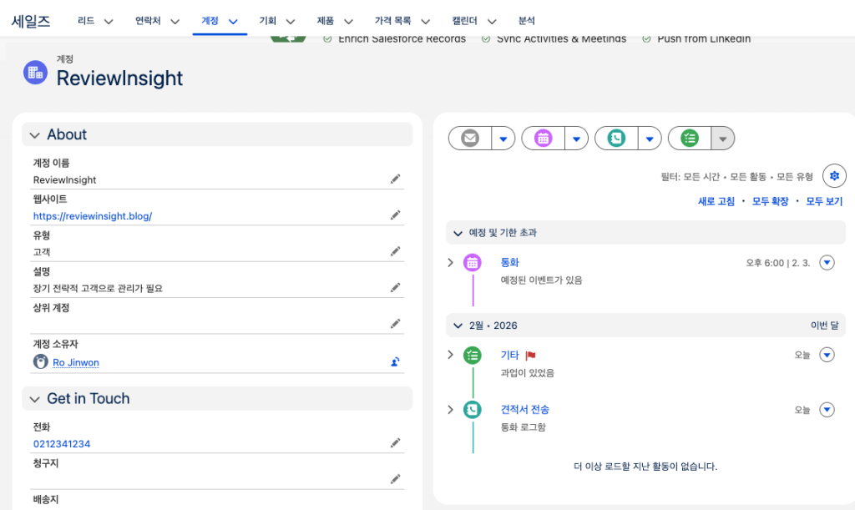855x510 pixels.
Task: Select the 리드 navigation tab
Action: coord(85,21)
